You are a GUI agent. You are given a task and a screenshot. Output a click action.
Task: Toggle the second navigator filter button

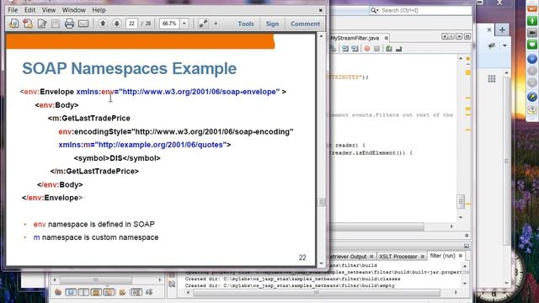pyautogui.click(x=83, y=292)
